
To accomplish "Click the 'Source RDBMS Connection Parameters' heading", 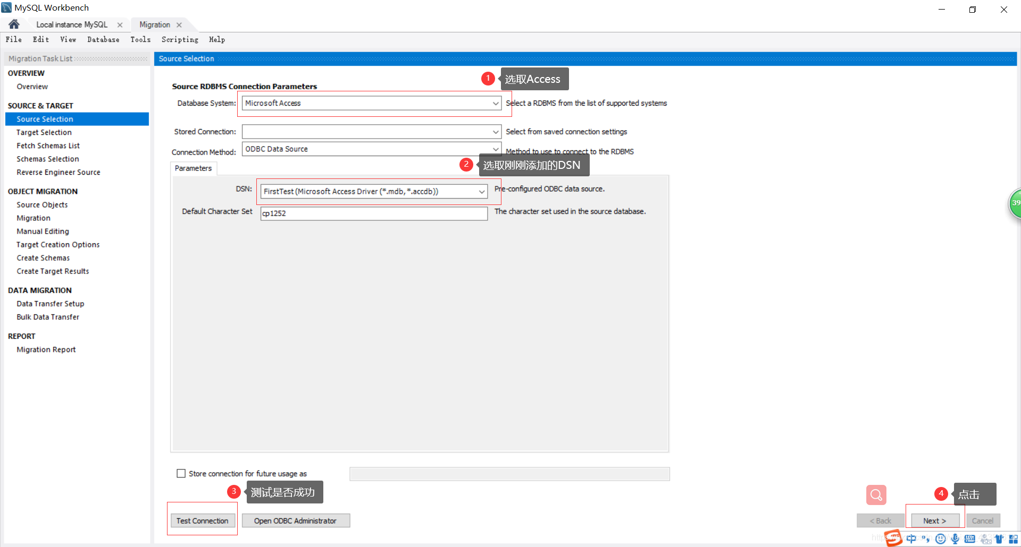I will pos(245,86).
